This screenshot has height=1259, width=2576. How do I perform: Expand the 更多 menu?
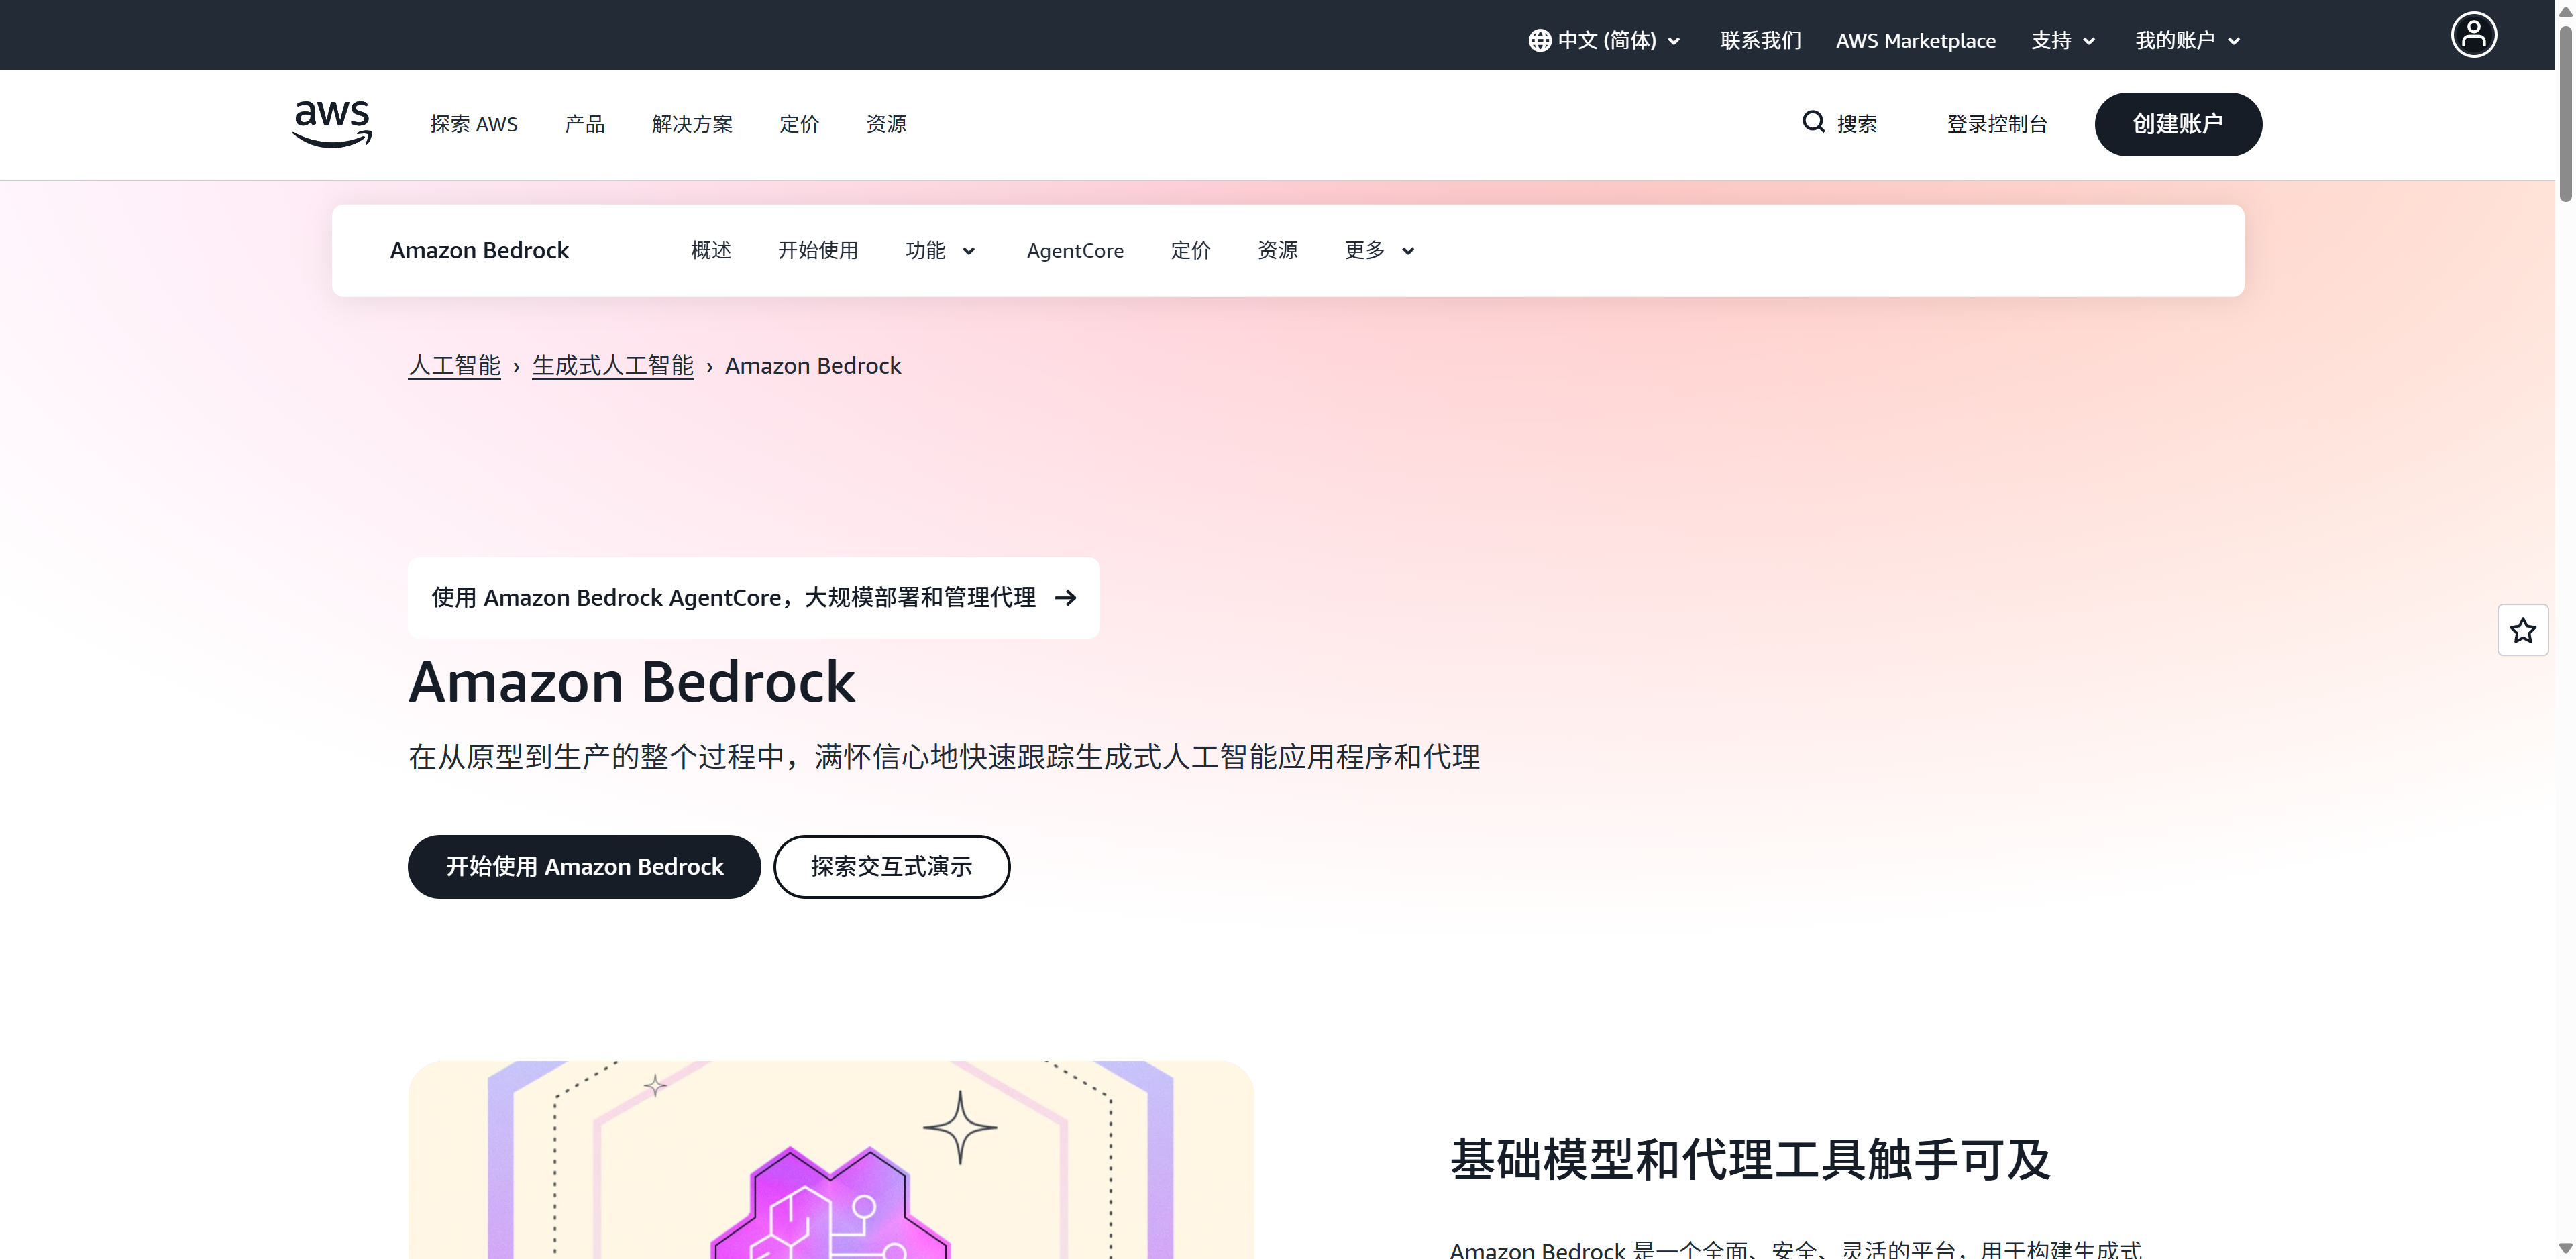point(1379,250)
